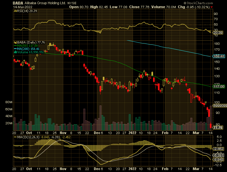Click the Mar label under MACD panel
The image size is (227, 172).
point(196,169)
